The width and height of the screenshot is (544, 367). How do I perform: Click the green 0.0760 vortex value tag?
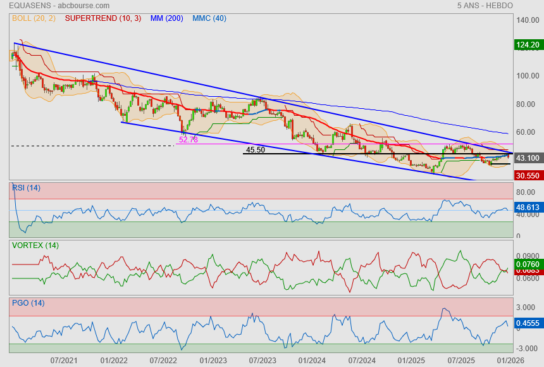point(527,264)
